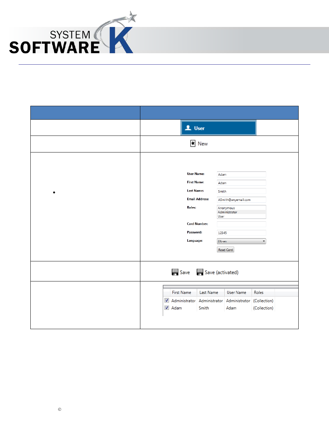Open the Language EN-en dropdown
The image size is (329, 427).
coord(241,241)
